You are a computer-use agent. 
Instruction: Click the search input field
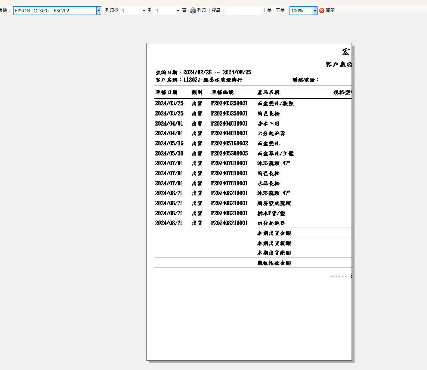click(243, 10)
